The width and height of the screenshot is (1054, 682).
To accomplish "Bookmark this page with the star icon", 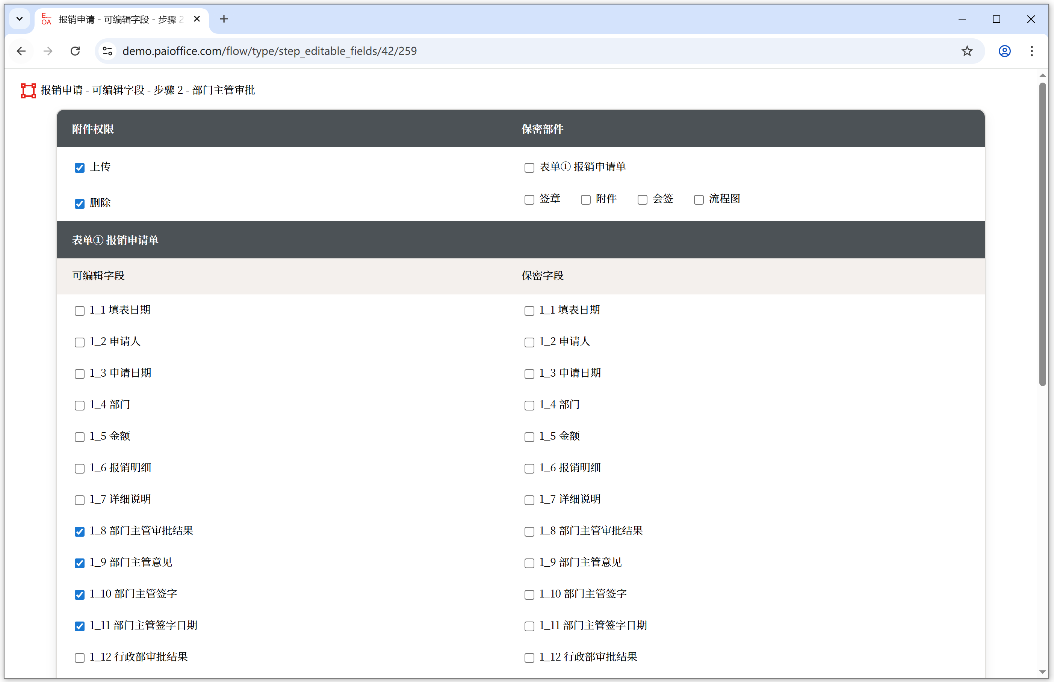I will pyautogui.click(x=967, y=51).
